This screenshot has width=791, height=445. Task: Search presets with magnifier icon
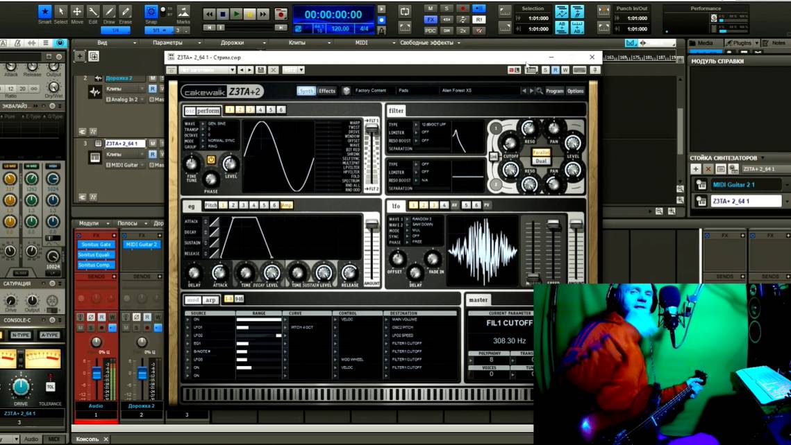tap(540, 91)
